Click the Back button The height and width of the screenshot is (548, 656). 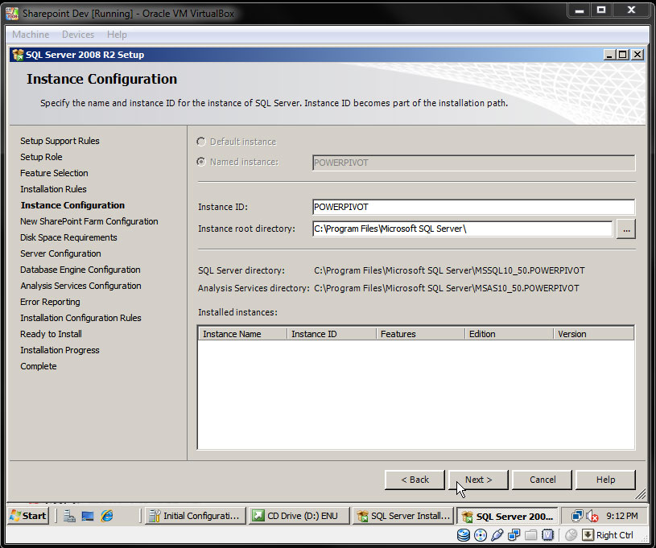tap(415, 480)
